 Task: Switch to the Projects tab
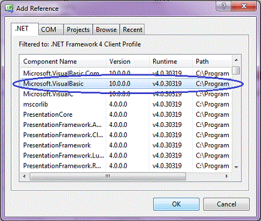(78, 29)
